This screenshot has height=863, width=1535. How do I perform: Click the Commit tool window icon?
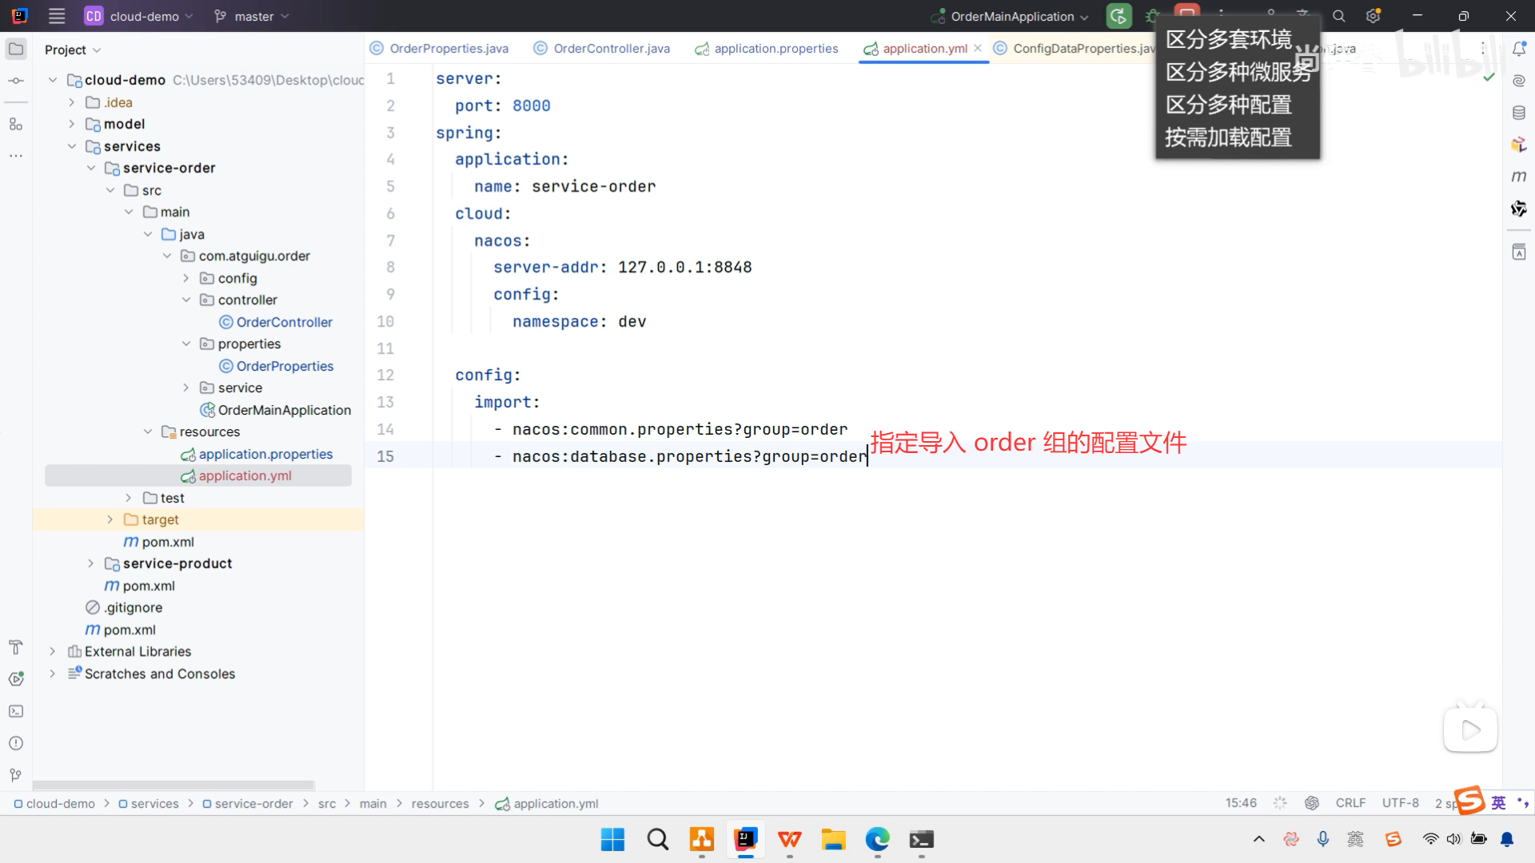point(16,81)
